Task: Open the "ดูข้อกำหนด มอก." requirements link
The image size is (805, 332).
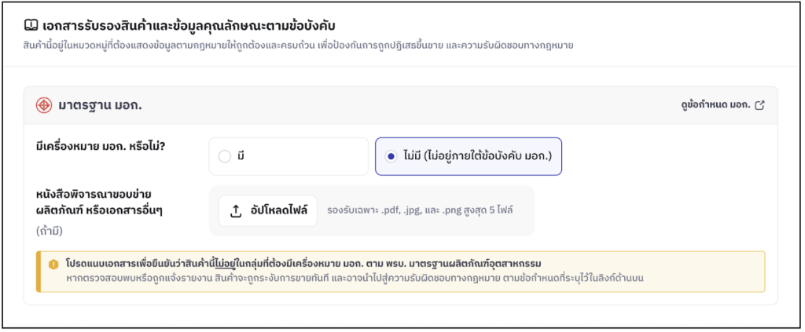Action: (x=715, y=105)
